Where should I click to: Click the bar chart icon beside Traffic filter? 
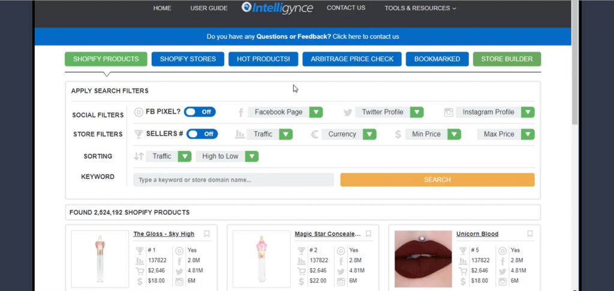pos(240,135)
